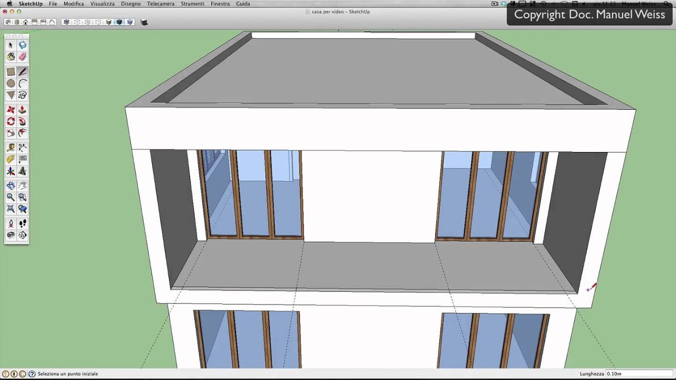Select the Zoom Window tool

point(22,197)
